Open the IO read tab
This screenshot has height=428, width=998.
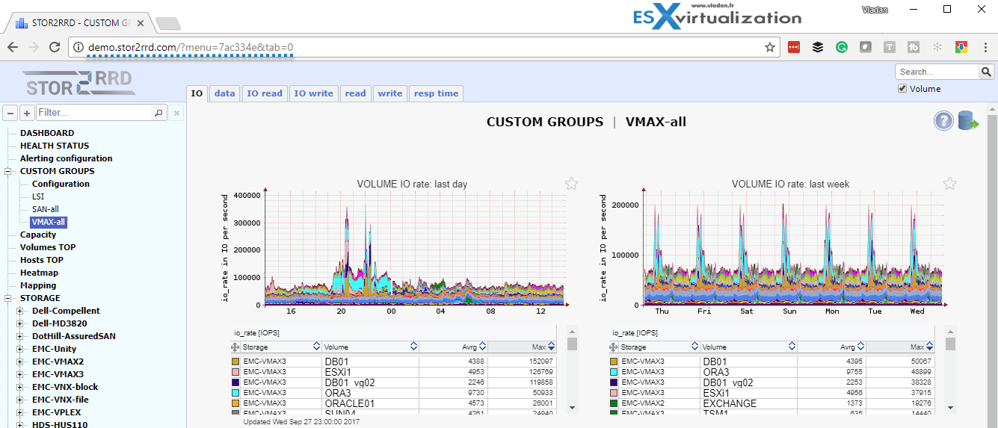pyautogui.click(x=265, y=93)
